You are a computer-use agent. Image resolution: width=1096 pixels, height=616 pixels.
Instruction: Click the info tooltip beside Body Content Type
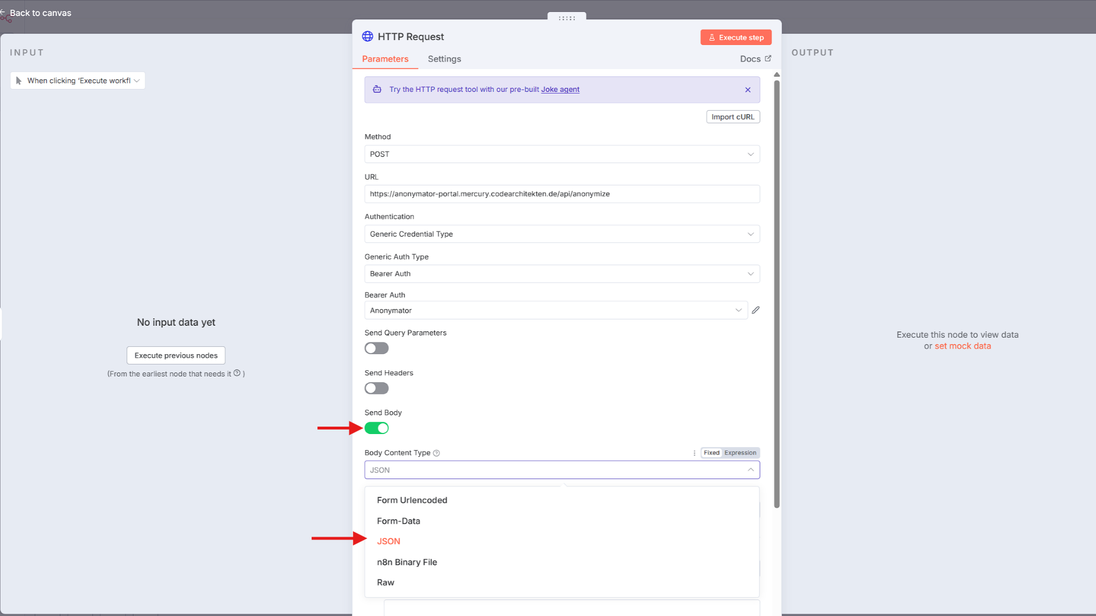[437, 452]
